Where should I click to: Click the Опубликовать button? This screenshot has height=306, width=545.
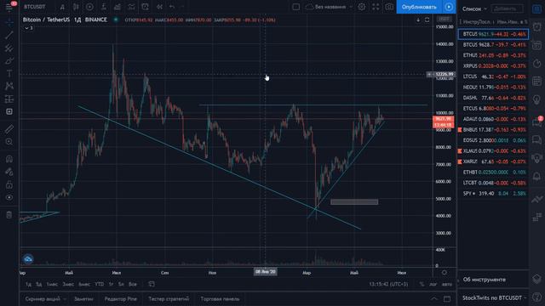pyautogui.click(x=419, y=7)
